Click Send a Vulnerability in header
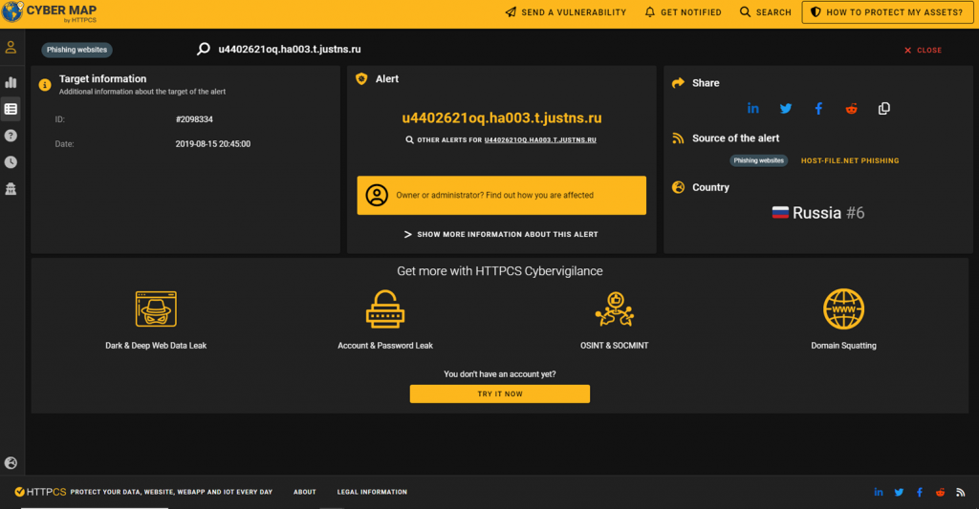979x509 pixels. pyautogui.click(x=566, y=11)
